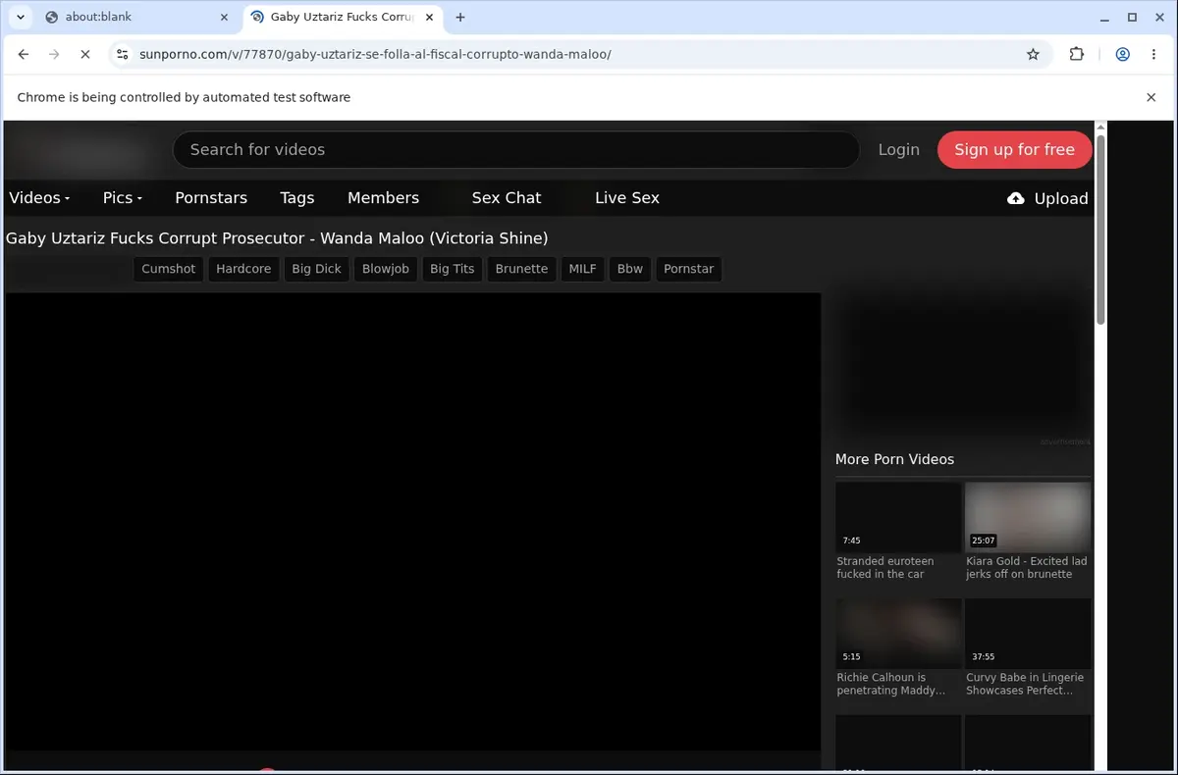
Task: Open the tab search chevron
Action: 20,17
